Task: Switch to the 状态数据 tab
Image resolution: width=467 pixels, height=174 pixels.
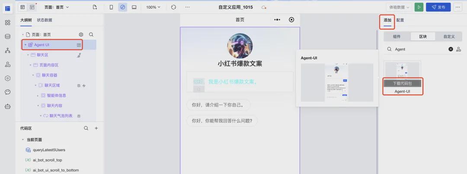Action: (45, 20)
